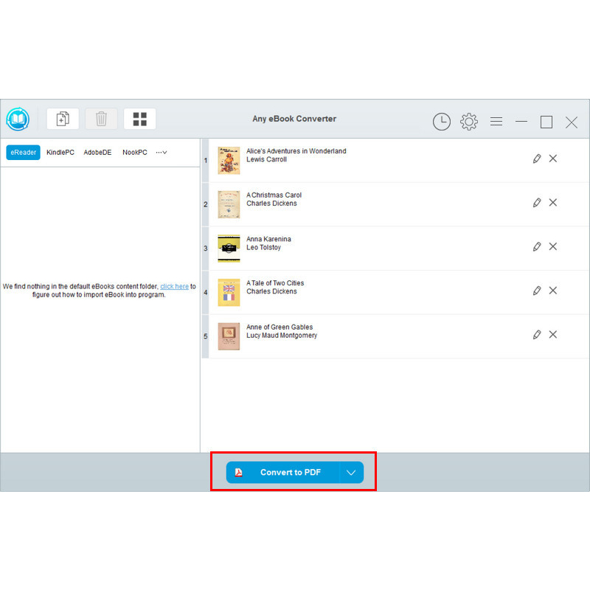Switch to the AdobeDE tab
590x590 pixels.
[97, 153]
